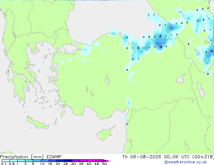This screenshot has height=165, width=214.
Task: Choose the 2–5 mm legend color box
Action: (29, 161)
